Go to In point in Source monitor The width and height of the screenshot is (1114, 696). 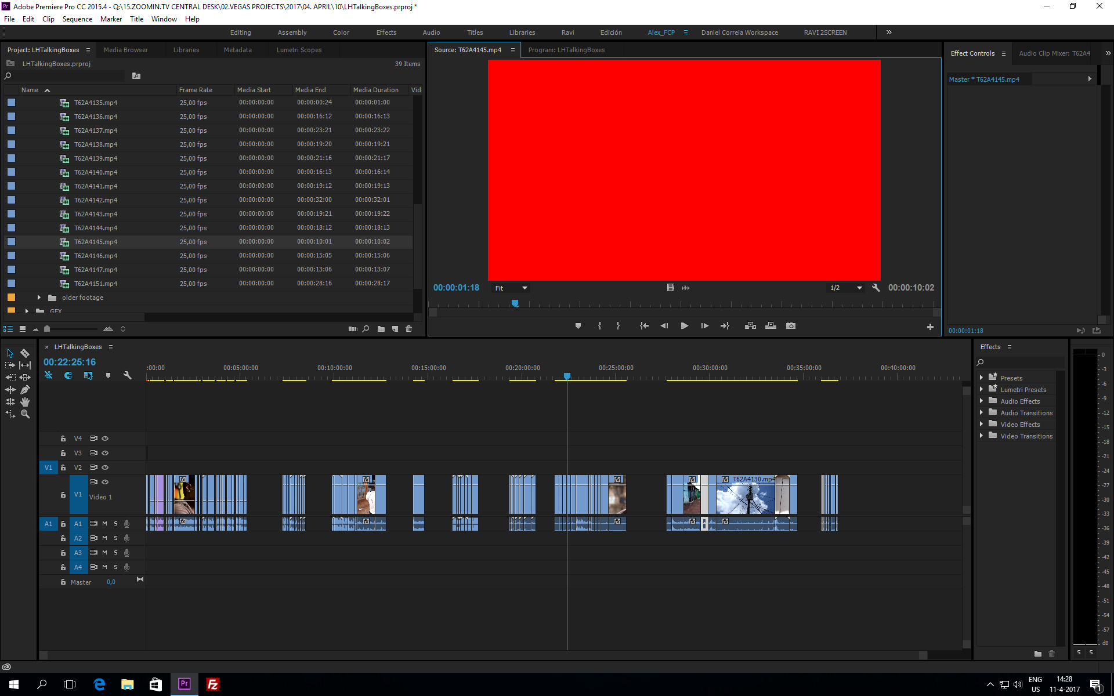[644, 326]
